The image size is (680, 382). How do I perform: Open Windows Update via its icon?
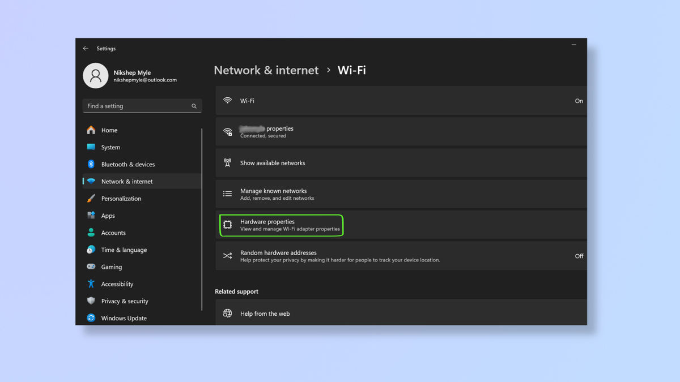point(91,317)
